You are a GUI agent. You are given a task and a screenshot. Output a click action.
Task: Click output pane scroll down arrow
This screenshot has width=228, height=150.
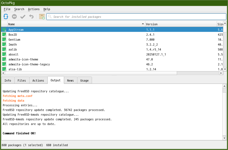[x=224, y=138]
